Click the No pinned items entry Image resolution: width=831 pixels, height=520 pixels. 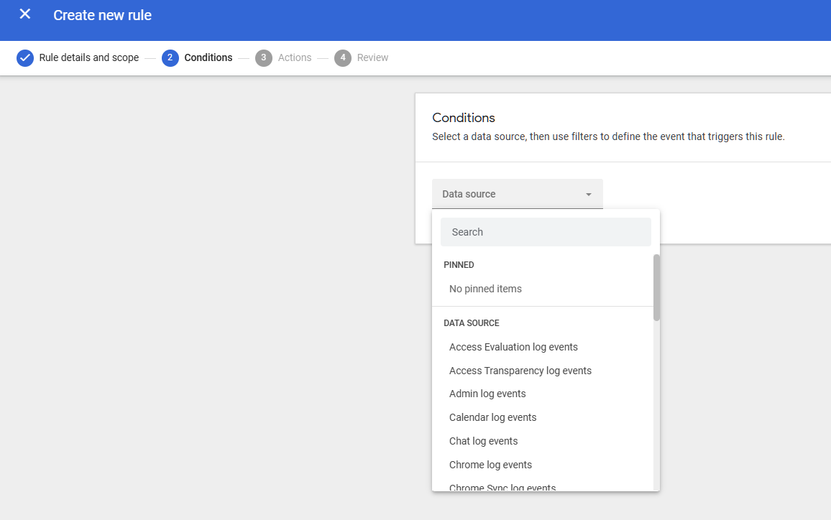(x=485, y=288)
